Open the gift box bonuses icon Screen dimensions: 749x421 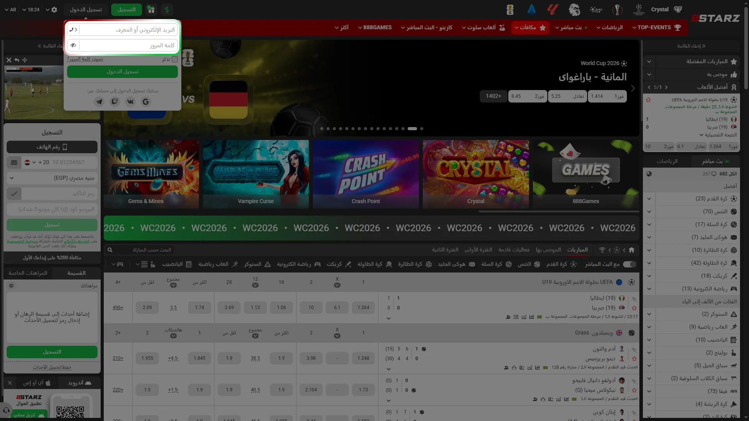pos(151,10)
